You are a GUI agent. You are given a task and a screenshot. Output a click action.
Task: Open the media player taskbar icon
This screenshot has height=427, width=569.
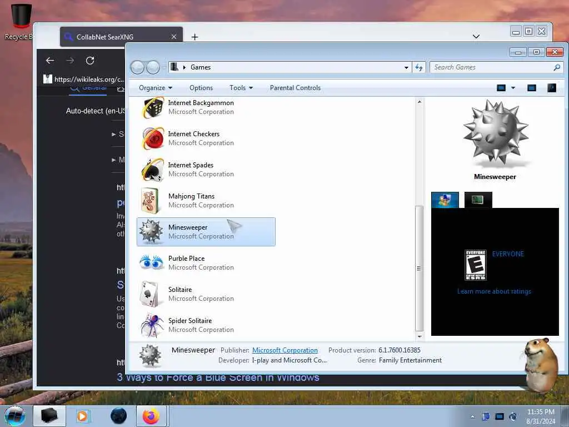pos(83,416)
